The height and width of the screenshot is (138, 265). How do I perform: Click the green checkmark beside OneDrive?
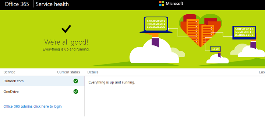point(76,92)
